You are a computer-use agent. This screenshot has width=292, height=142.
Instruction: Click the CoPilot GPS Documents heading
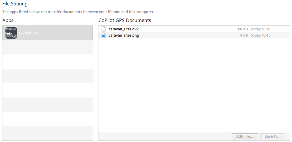coord(124,20)
